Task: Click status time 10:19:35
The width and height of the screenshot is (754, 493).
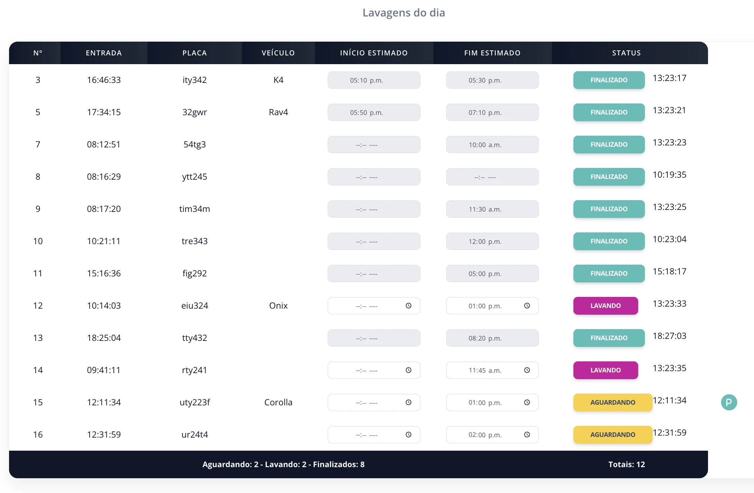Action: point(669,175)
